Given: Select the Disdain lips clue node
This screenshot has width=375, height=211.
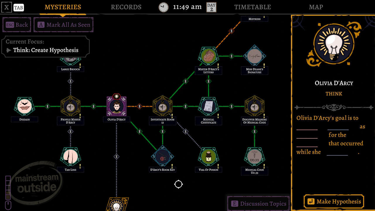Looking at the screenshot, I should [x=25, y=106].
